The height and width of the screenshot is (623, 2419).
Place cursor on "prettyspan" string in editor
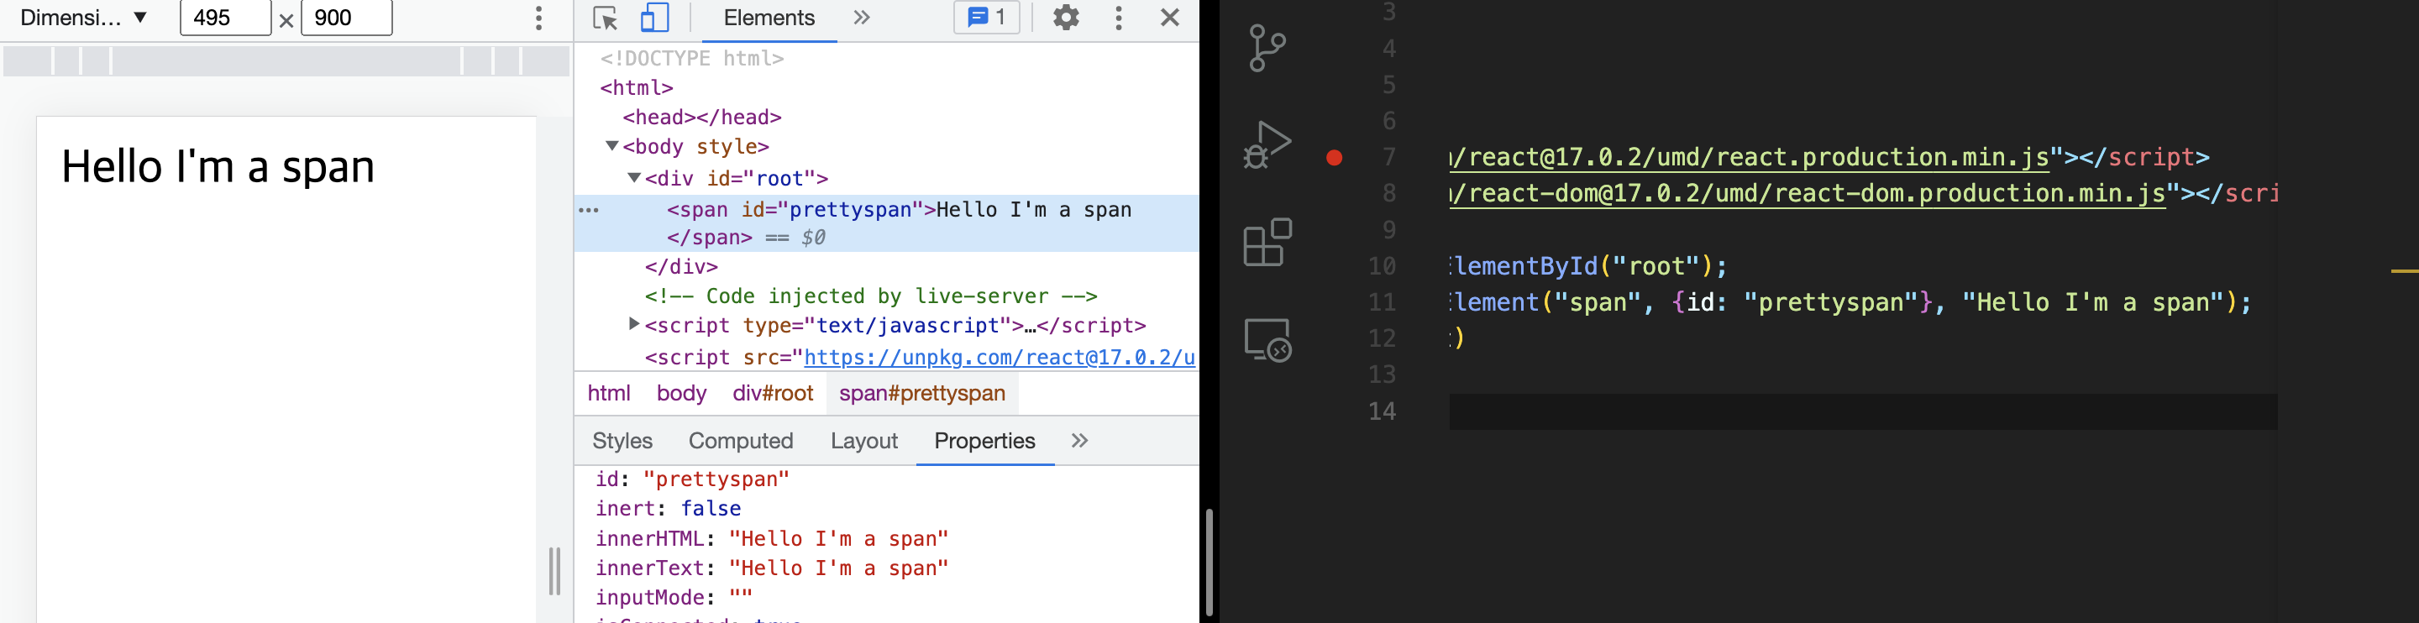coord(1831,303)
